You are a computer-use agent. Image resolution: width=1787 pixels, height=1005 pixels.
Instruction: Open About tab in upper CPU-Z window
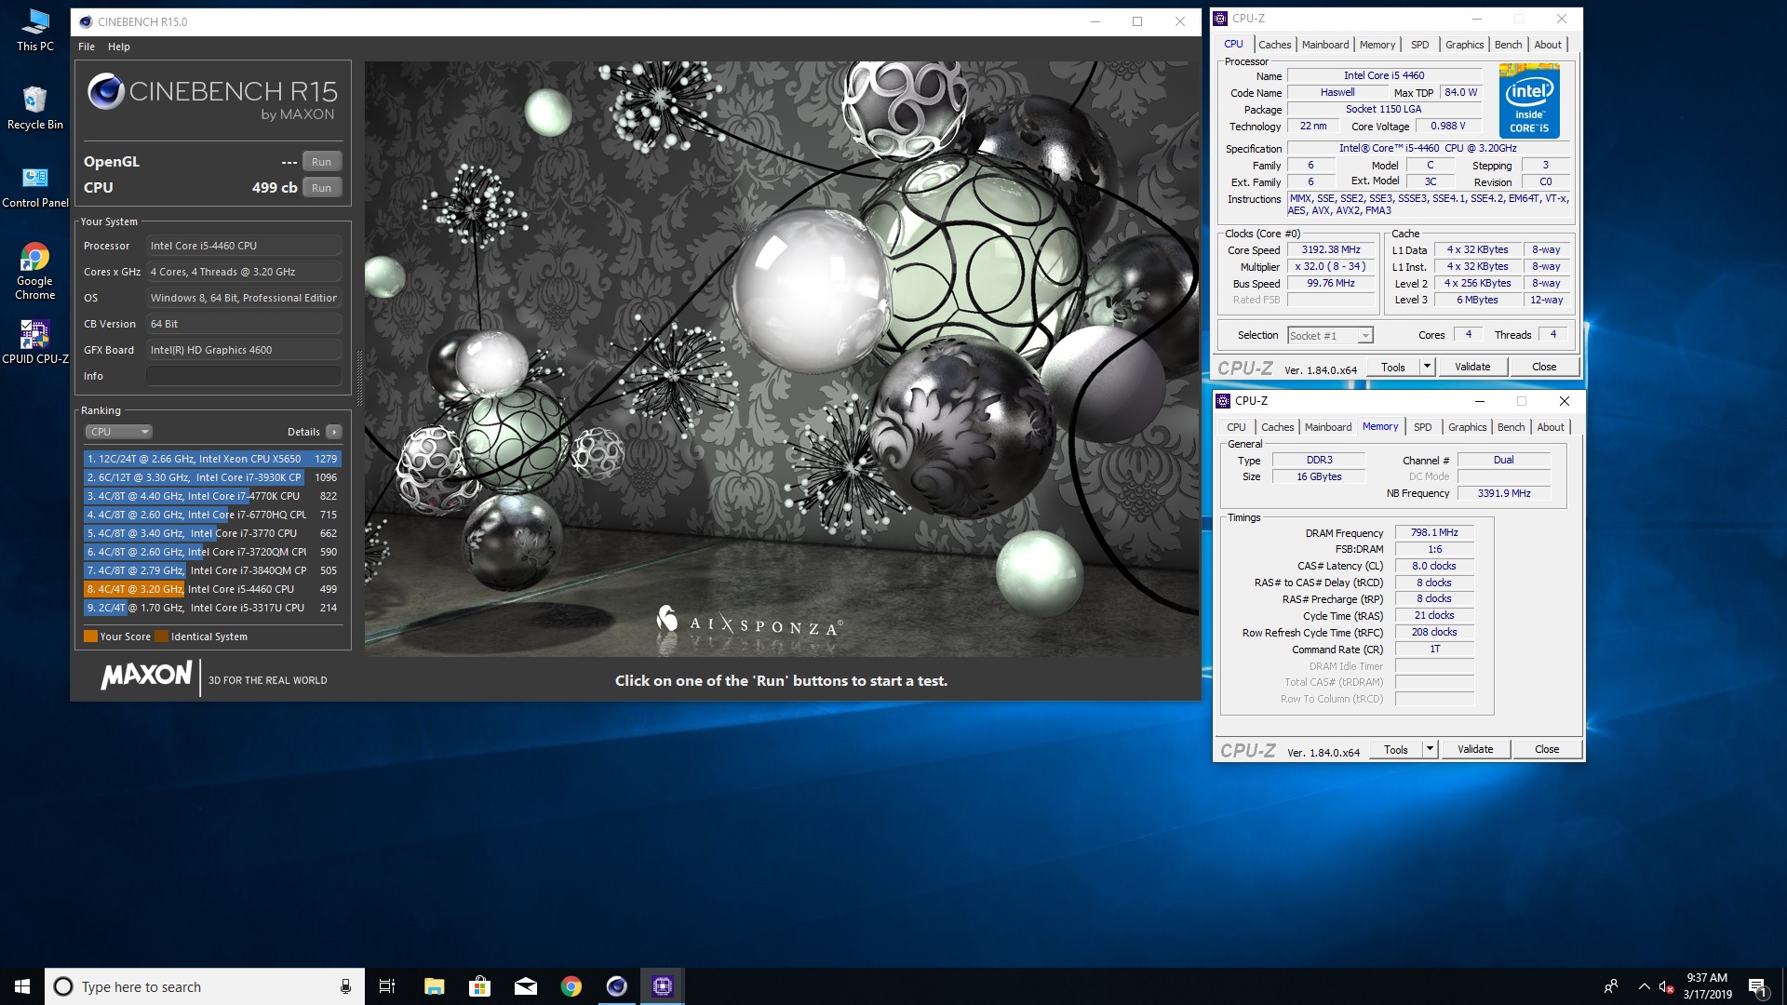point(1548,45)
